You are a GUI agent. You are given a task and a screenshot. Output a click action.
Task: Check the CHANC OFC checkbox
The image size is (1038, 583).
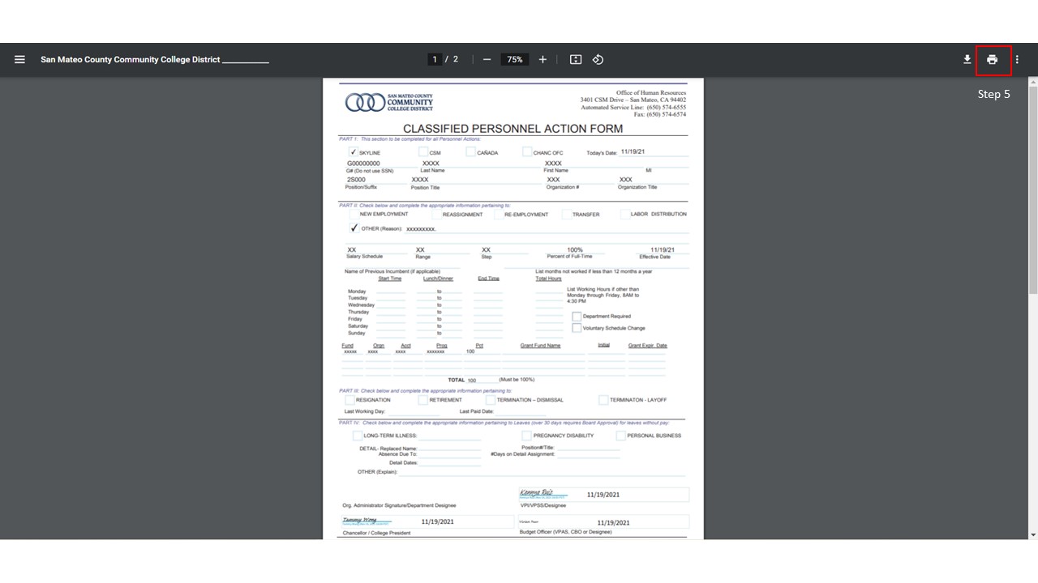pos(527,152)
